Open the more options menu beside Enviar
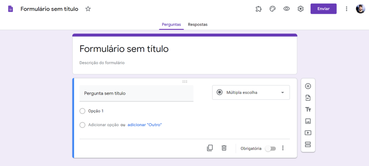This screenshot has width=369, height=166. [346, 9]
